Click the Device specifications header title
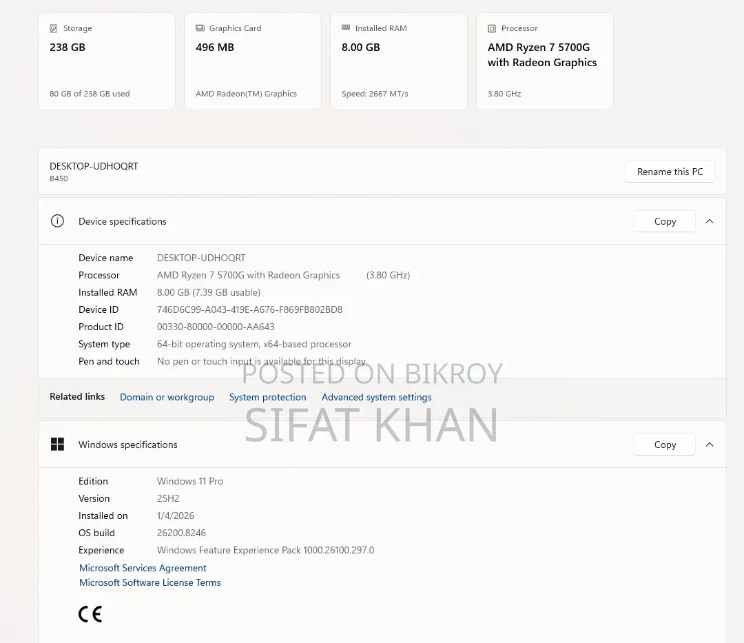The width and height of the screenshot is (744, 643). coord(123,222)
